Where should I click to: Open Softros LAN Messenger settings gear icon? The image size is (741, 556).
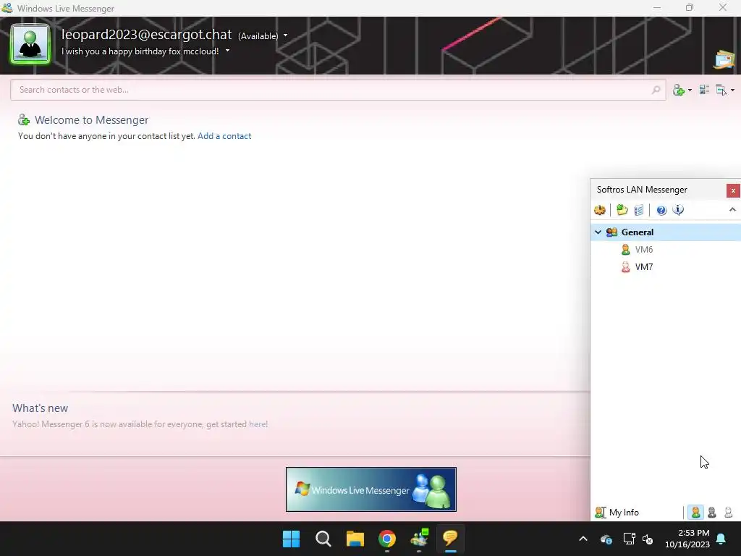(x=600, y=210)
